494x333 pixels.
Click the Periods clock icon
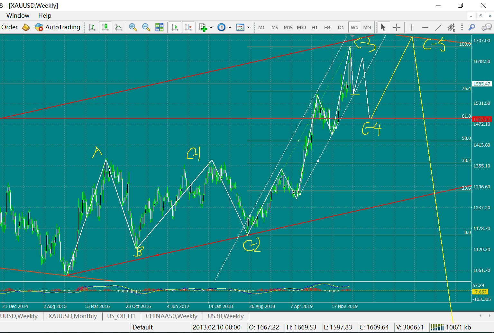pos(222,27)
